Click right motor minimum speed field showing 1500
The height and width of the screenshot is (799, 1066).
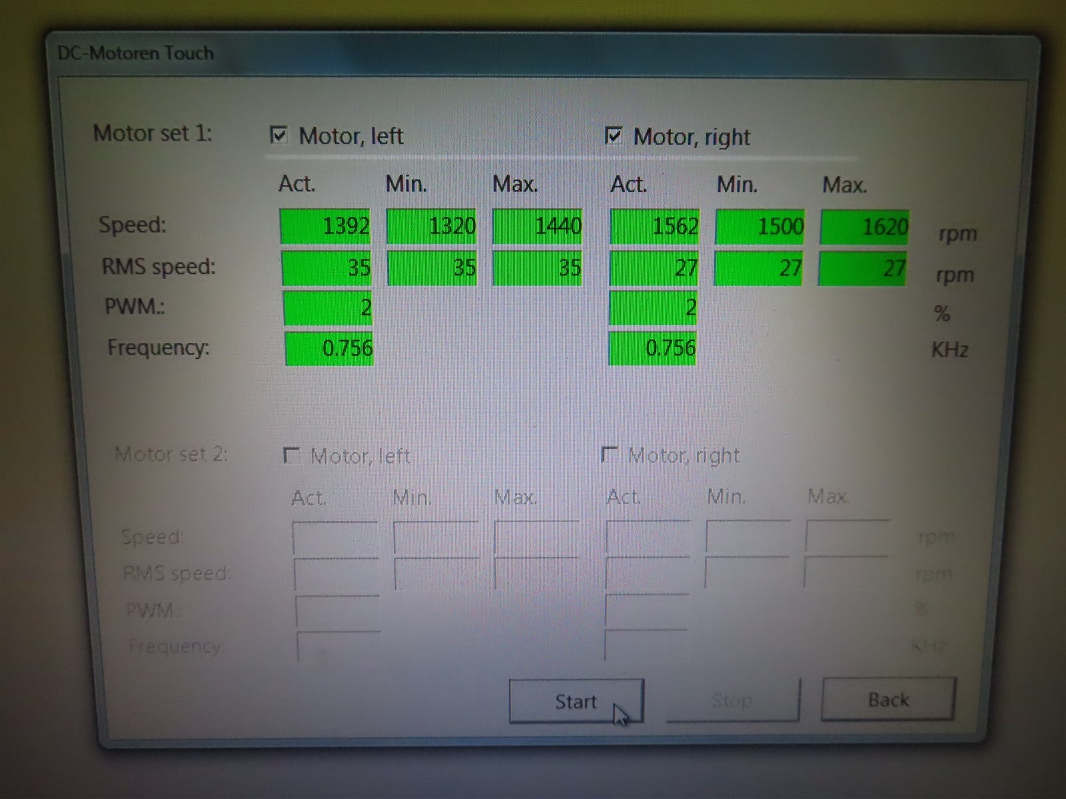760,227
